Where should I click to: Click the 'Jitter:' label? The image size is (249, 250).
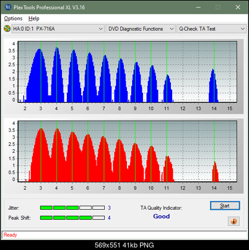(x=14, y=208)
